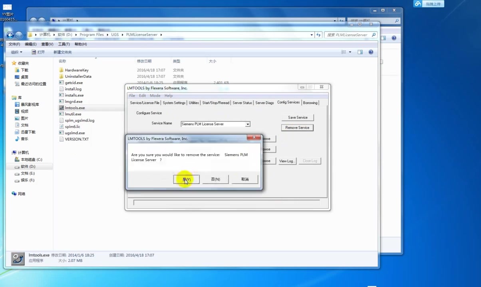
Task: Select the installs.exe file icon
Action: pos(62,95)
